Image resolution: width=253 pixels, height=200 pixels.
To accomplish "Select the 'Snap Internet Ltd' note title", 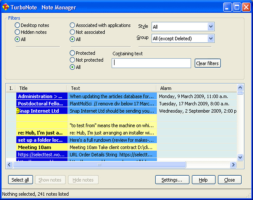I will [x=42, y=111].
